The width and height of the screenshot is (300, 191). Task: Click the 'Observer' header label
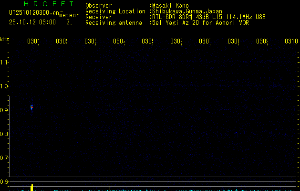coord(99,6)
